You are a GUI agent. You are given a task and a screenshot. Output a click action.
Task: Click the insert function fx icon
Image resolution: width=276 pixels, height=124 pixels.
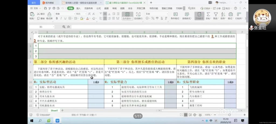68,27
